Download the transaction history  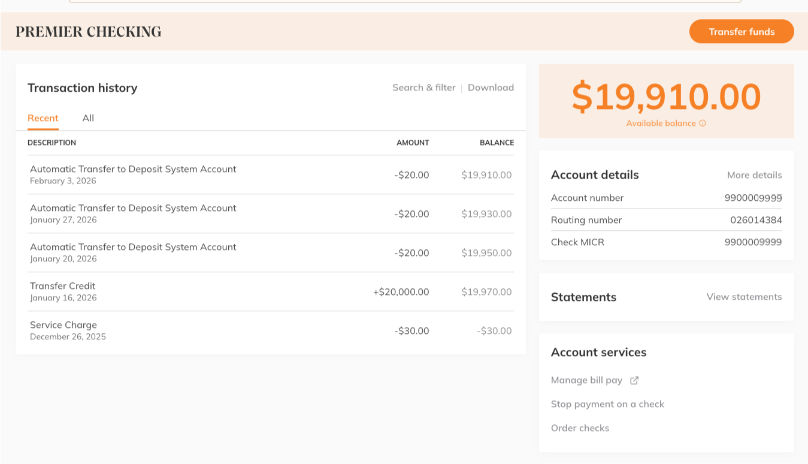491,88
